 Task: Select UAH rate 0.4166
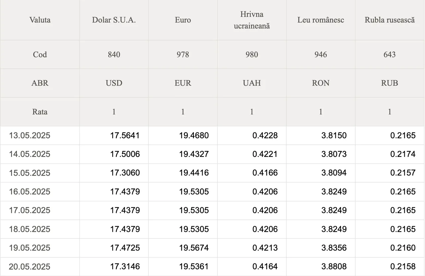click(265, 173)
